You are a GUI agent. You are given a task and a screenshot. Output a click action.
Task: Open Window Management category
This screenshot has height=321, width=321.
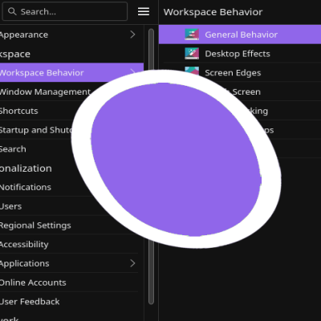pyautogui.click(x=45, y=91)
